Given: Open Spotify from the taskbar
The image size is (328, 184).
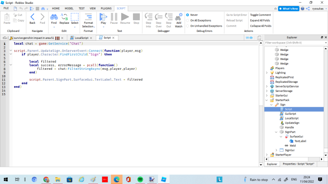Looking at the screenshot, I should point(140,179).
